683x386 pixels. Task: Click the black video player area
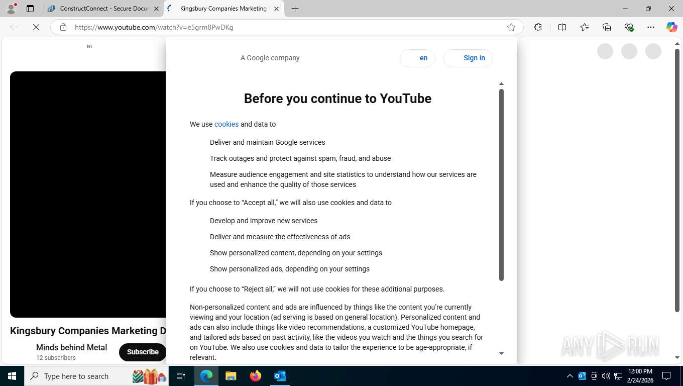tap(88, 195)
